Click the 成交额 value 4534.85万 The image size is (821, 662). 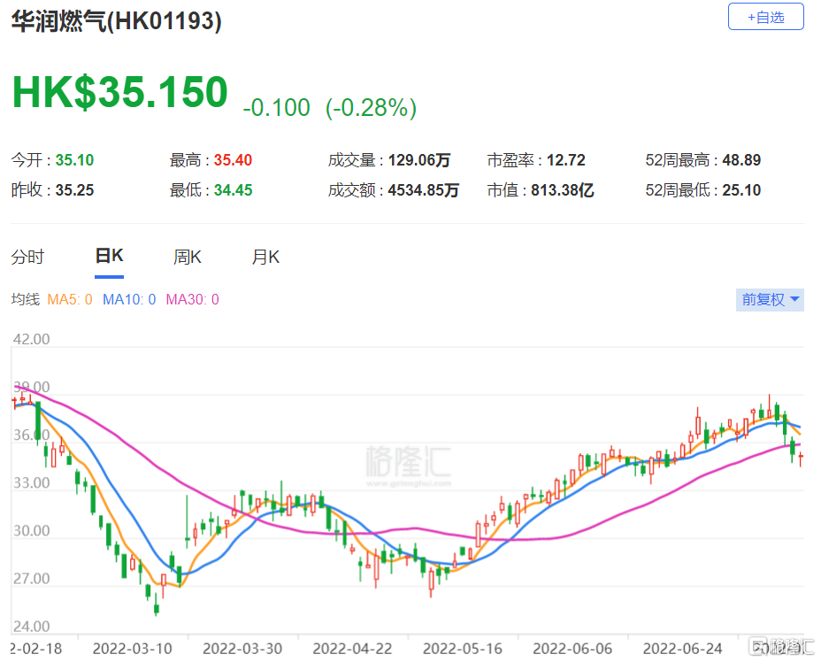(x=424, y=190)
